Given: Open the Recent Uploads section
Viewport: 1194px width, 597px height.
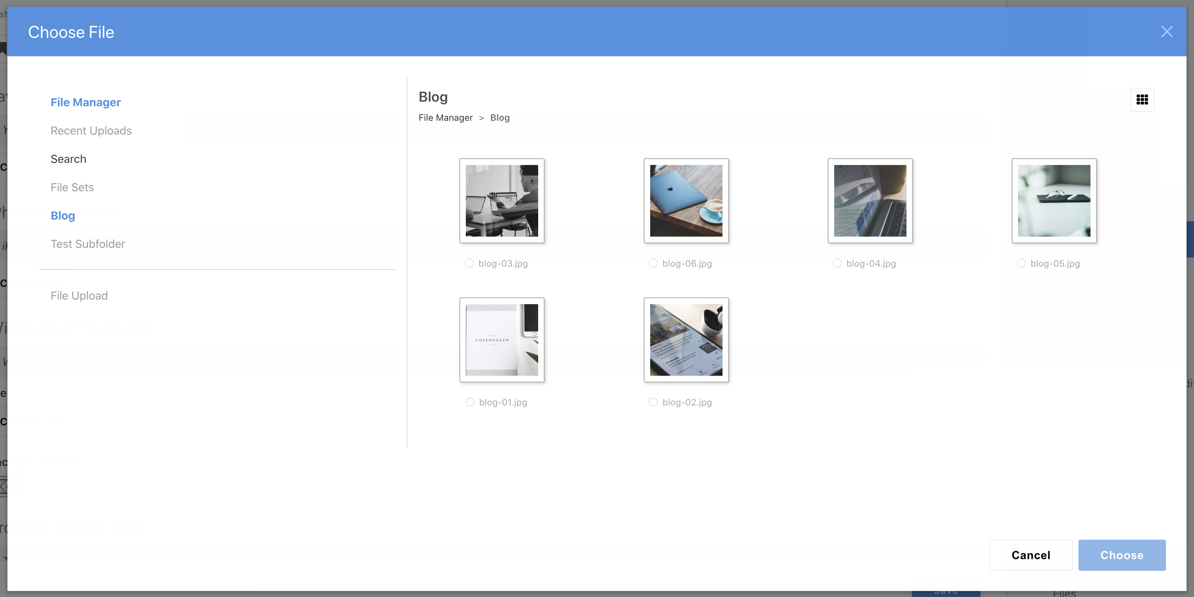Looking at the screenshot, I should [91, 131].
